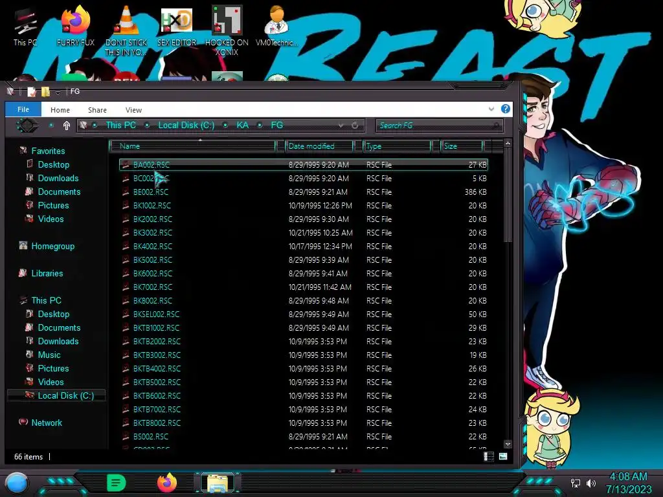Open green notes app on taskbar
Image resolution: width=663 pixels, height=497 pixels.
click(117, 483)
